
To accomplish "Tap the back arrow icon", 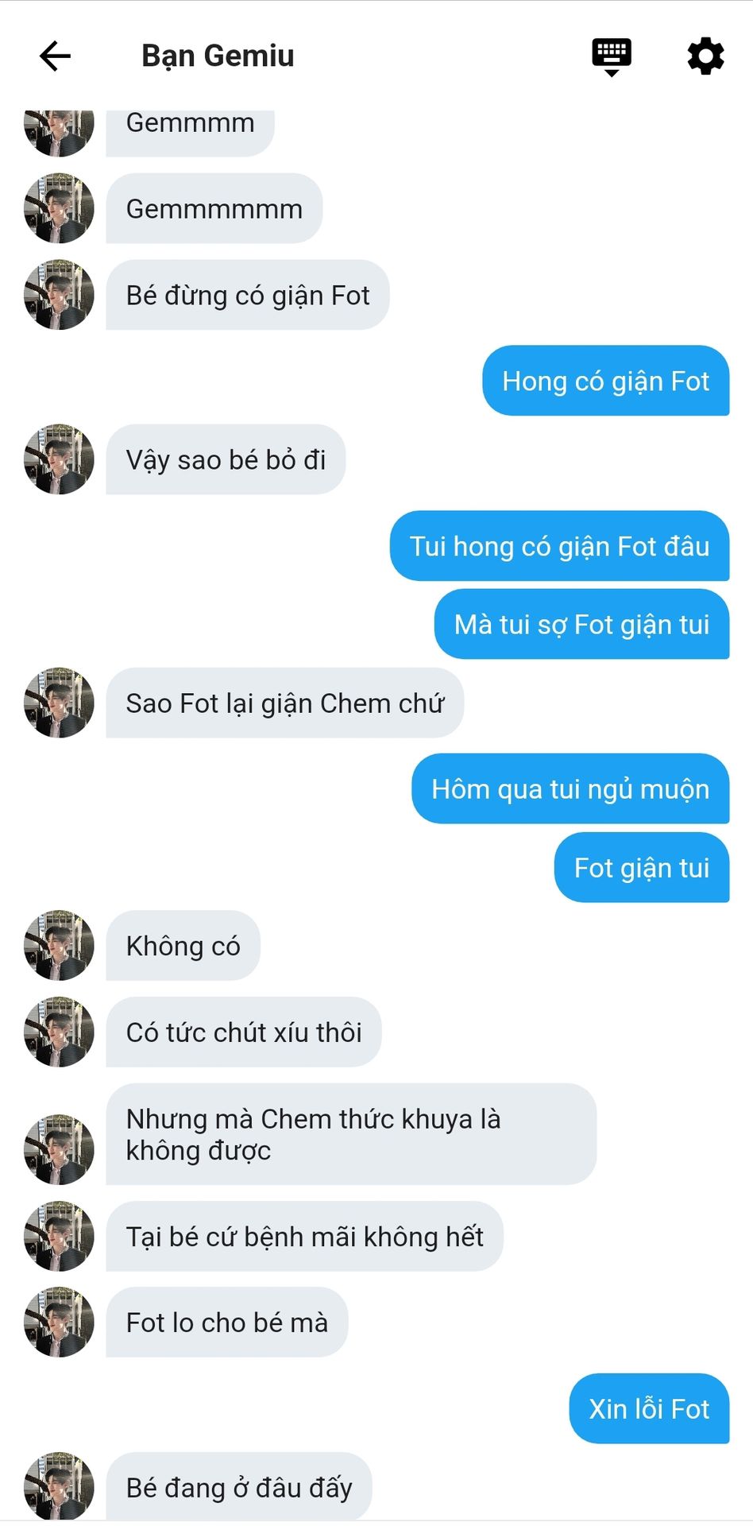I will pyautogui.click(x=55, y=56).
